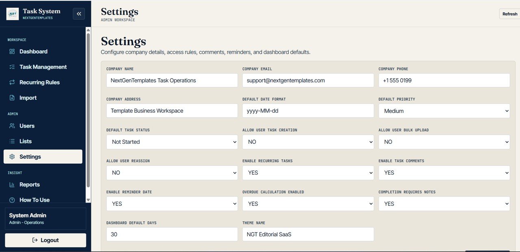Click the Company Email field
520x252 pixels.
(x=308, y=80)
